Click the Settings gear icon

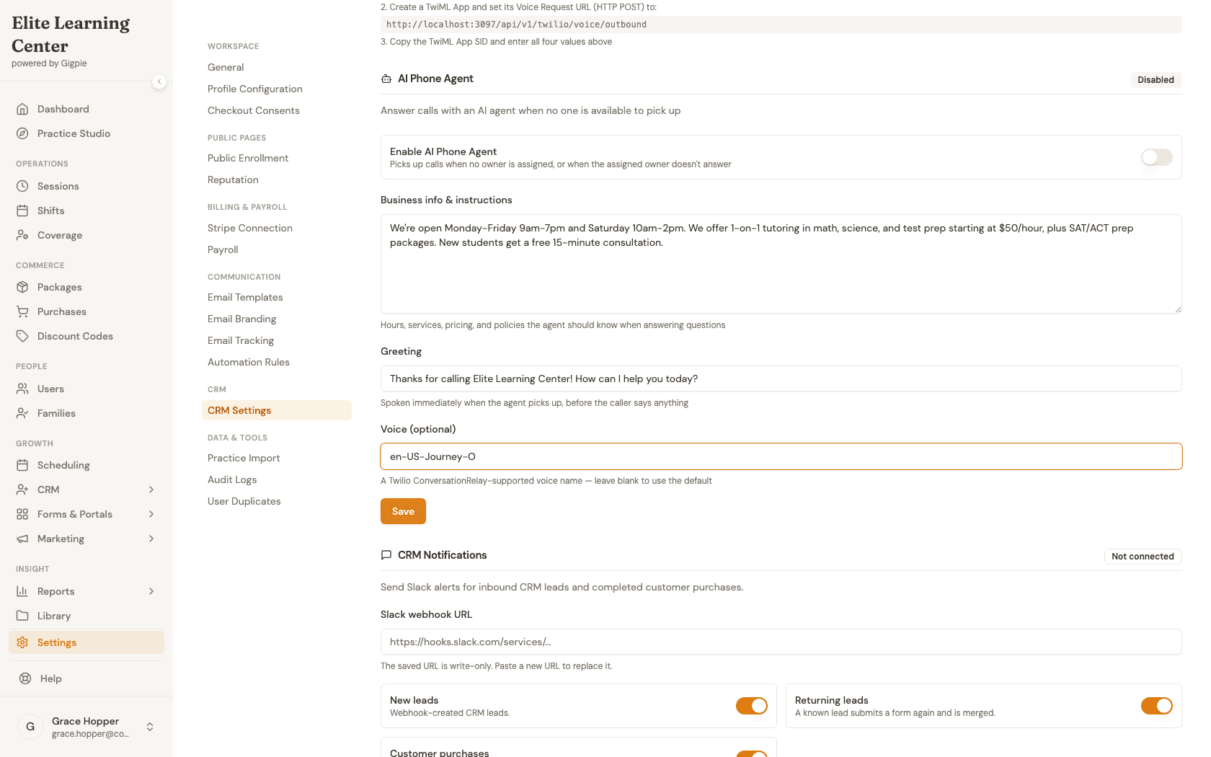pyautogui.click(x=22, y=642)
